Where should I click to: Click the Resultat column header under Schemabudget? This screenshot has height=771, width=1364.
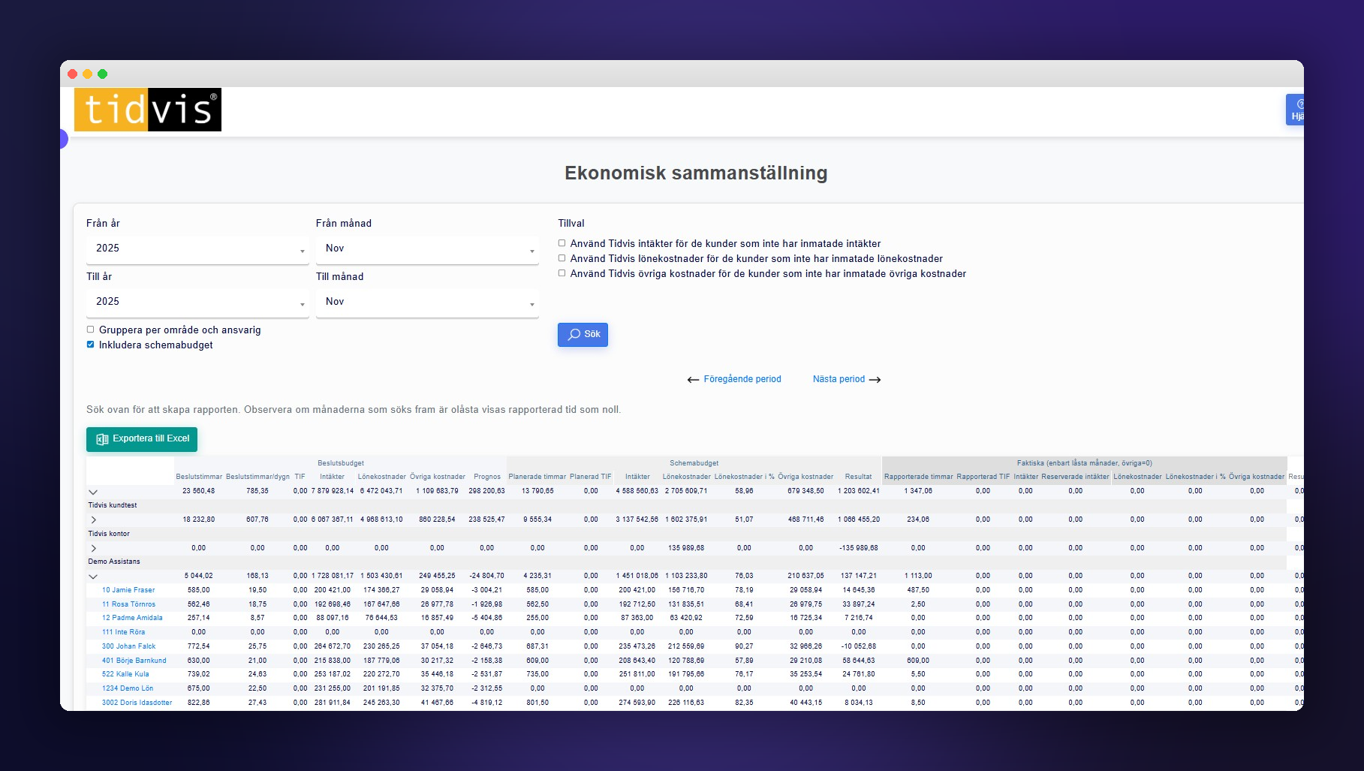859,477
